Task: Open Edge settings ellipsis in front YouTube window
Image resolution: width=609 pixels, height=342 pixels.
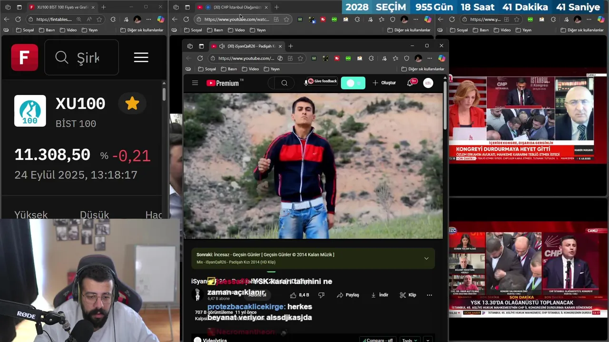Action: [x=430, y=58]
